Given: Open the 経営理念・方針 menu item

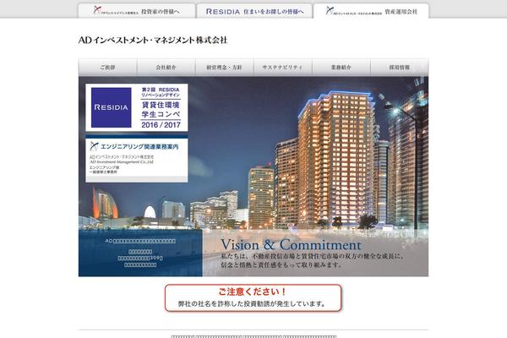Looking at the screenshot, I should pyautogui.click(x=225, y=68).
